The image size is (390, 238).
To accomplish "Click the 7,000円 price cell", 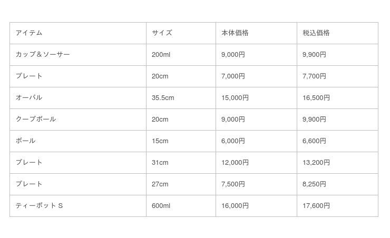I will [x=233, y=76].
